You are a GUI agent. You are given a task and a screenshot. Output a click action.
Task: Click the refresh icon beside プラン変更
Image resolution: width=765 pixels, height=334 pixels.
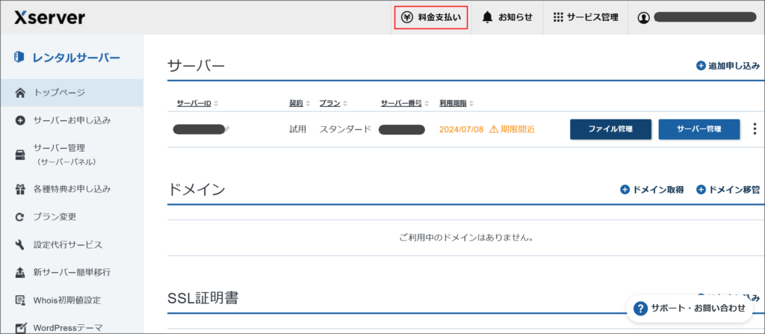click(20, 217)
